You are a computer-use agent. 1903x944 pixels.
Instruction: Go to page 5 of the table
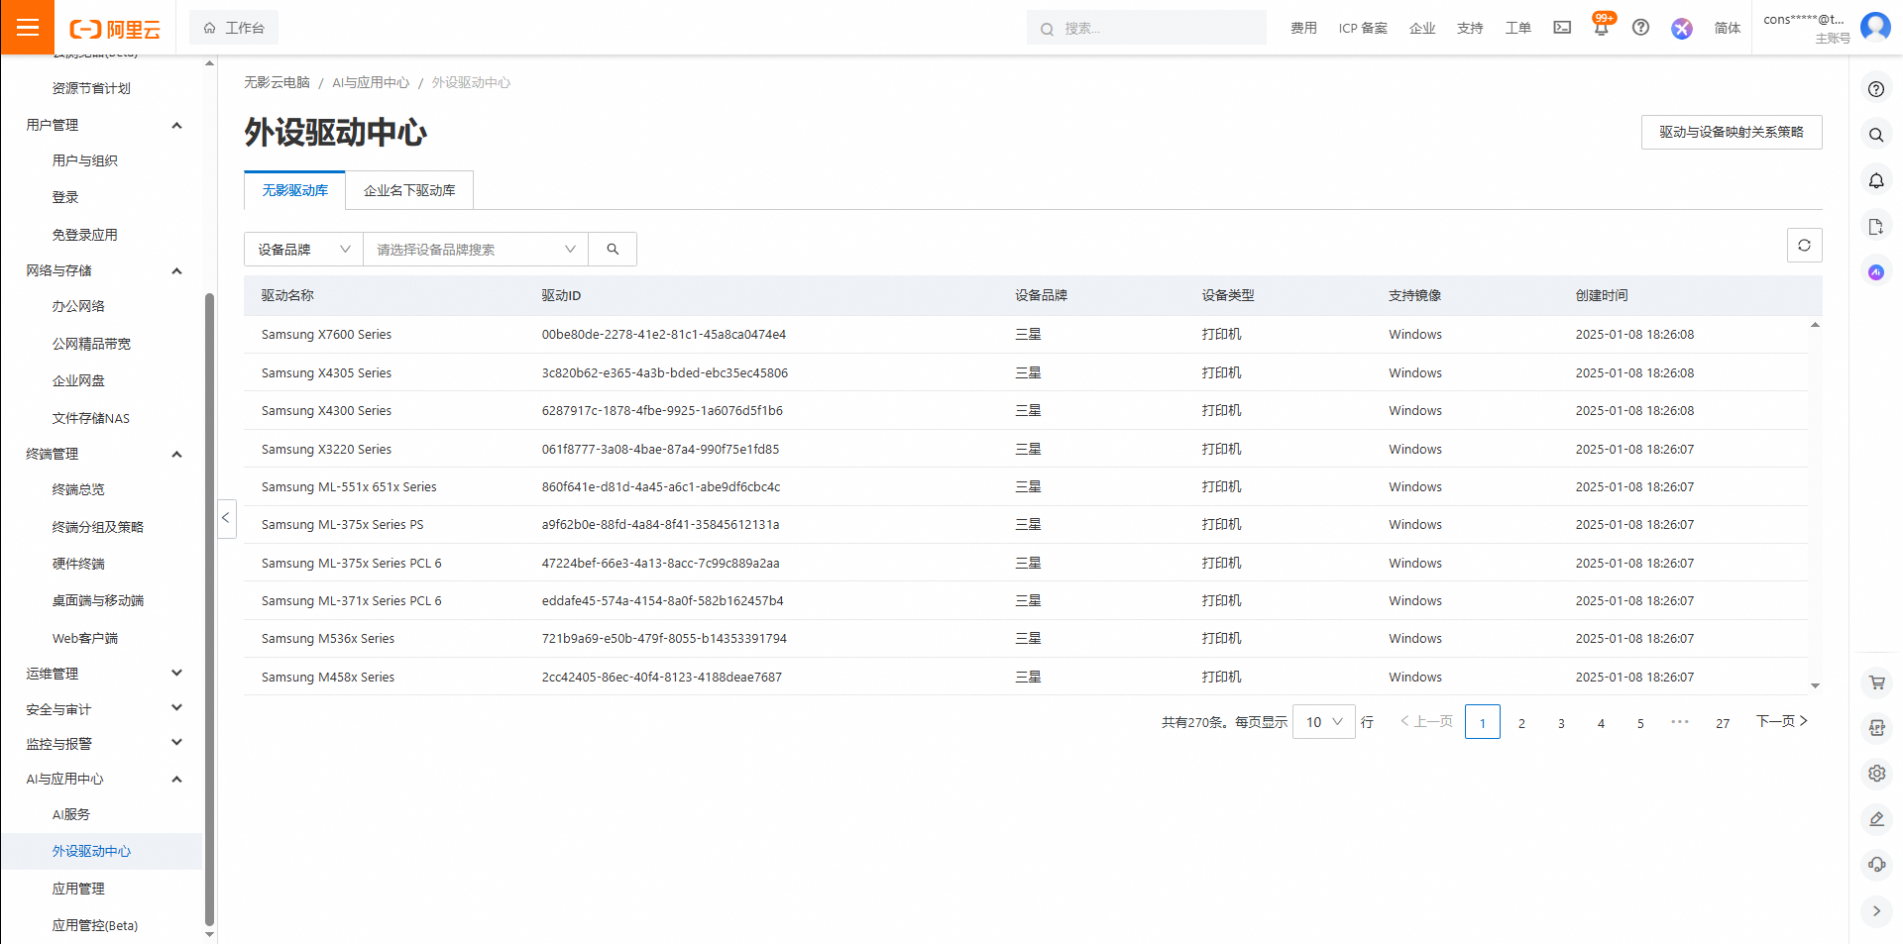click(1640, 723)
